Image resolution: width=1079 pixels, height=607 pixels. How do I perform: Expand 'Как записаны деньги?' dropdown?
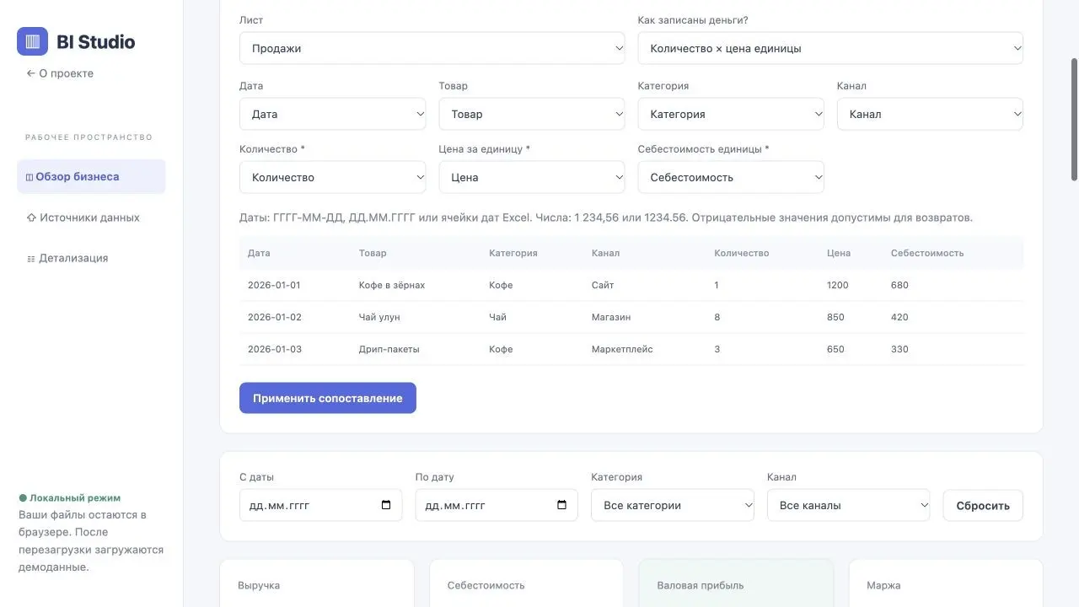[x=830, y=48]
